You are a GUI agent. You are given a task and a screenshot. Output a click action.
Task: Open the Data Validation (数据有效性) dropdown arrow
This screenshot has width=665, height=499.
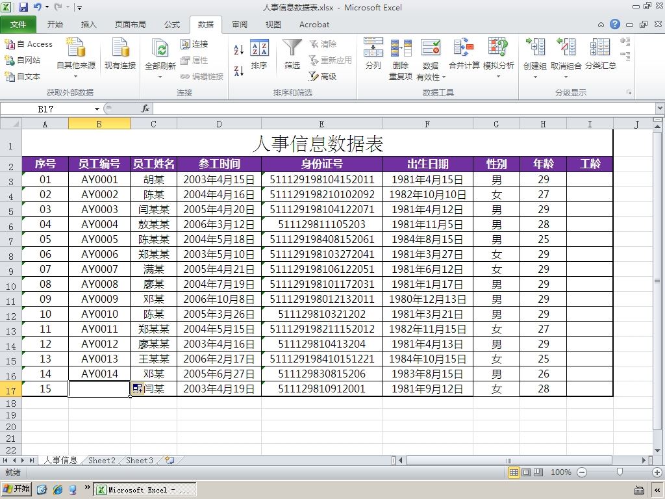444,77
